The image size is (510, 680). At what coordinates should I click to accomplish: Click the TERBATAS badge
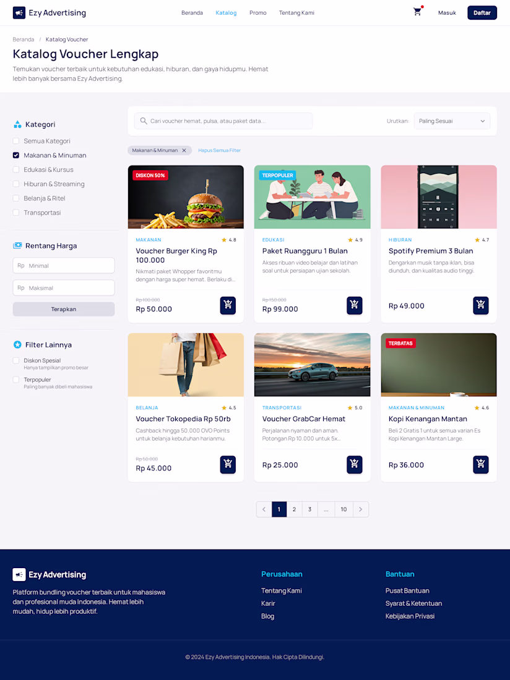click(x=400, y=343)
